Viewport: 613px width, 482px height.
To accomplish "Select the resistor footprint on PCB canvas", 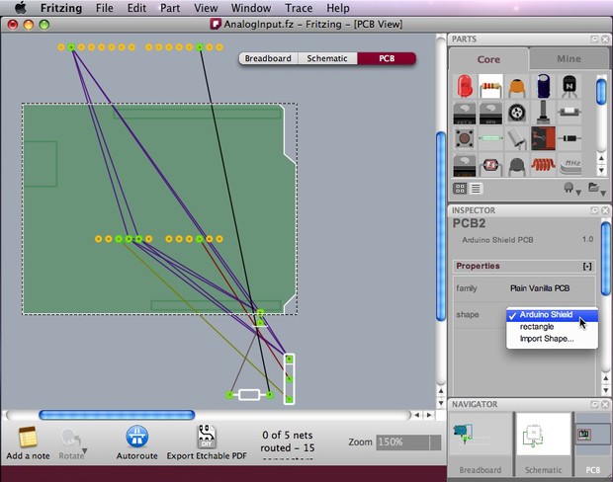I will click(x=249, y=395).
